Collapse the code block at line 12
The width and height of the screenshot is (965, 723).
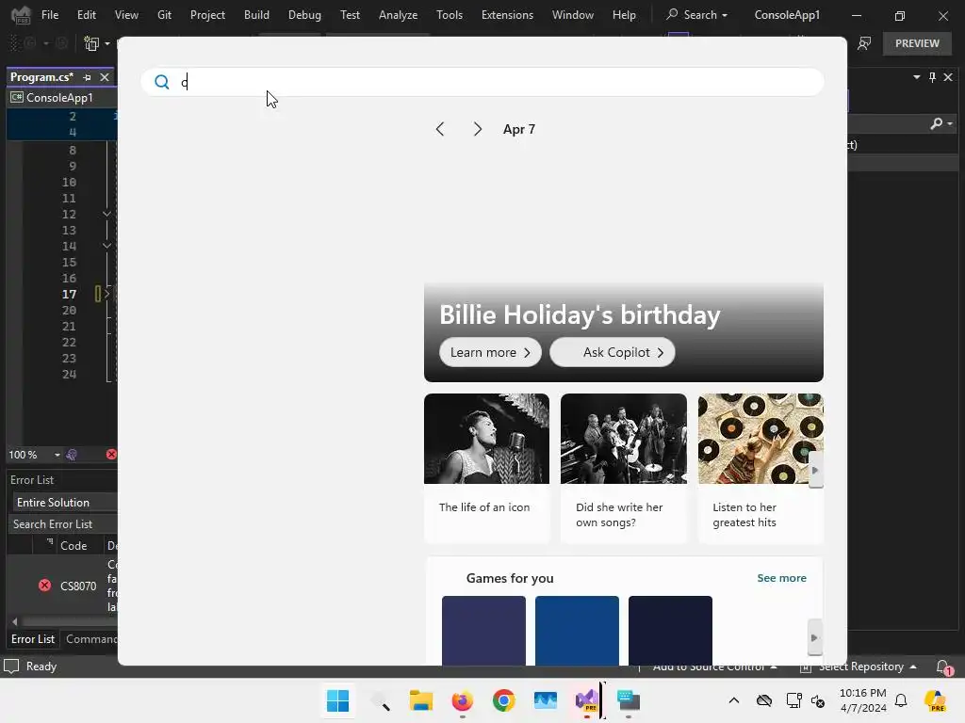pos(106,214)
